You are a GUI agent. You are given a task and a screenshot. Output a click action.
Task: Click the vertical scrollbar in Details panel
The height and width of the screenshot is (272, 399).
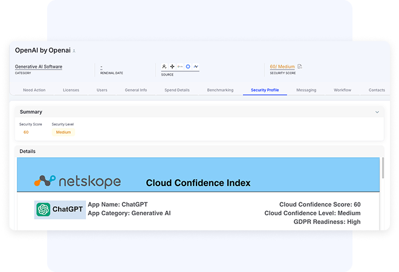(383, 168)
